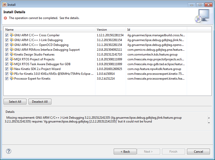Uncheck MQX RTOS Project of Projects
Viewport: 215px width, 160px height.
point(7,59)
